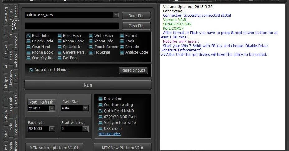Image resolution: width=289 pixels, height=151 pixels.
Task: Open the Baud rate 921600 dropdown
Action: (x=52, y=129)
